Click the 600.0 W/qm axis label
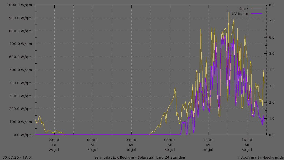 [21, 57]
